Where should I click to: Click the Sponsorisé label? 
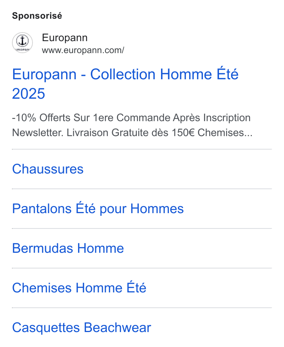pyautogui.click(x=37, y=16)
